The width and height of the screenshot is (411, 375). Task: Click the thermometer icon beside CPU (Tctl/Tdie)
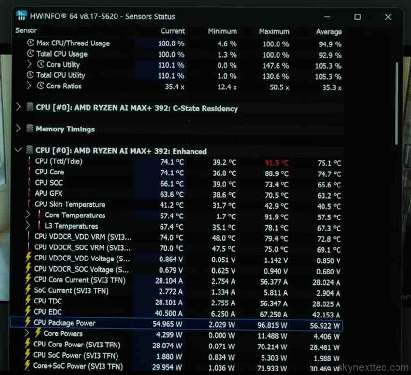pyautogui.click(x=29, y=162)
